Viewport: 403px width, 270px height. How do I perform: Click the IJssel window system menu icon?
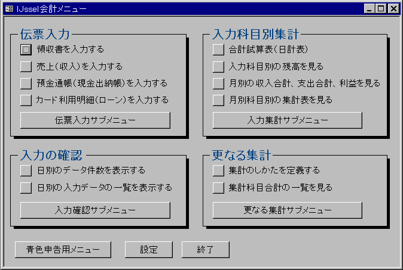pyautogui.click(x=9, y=9)
